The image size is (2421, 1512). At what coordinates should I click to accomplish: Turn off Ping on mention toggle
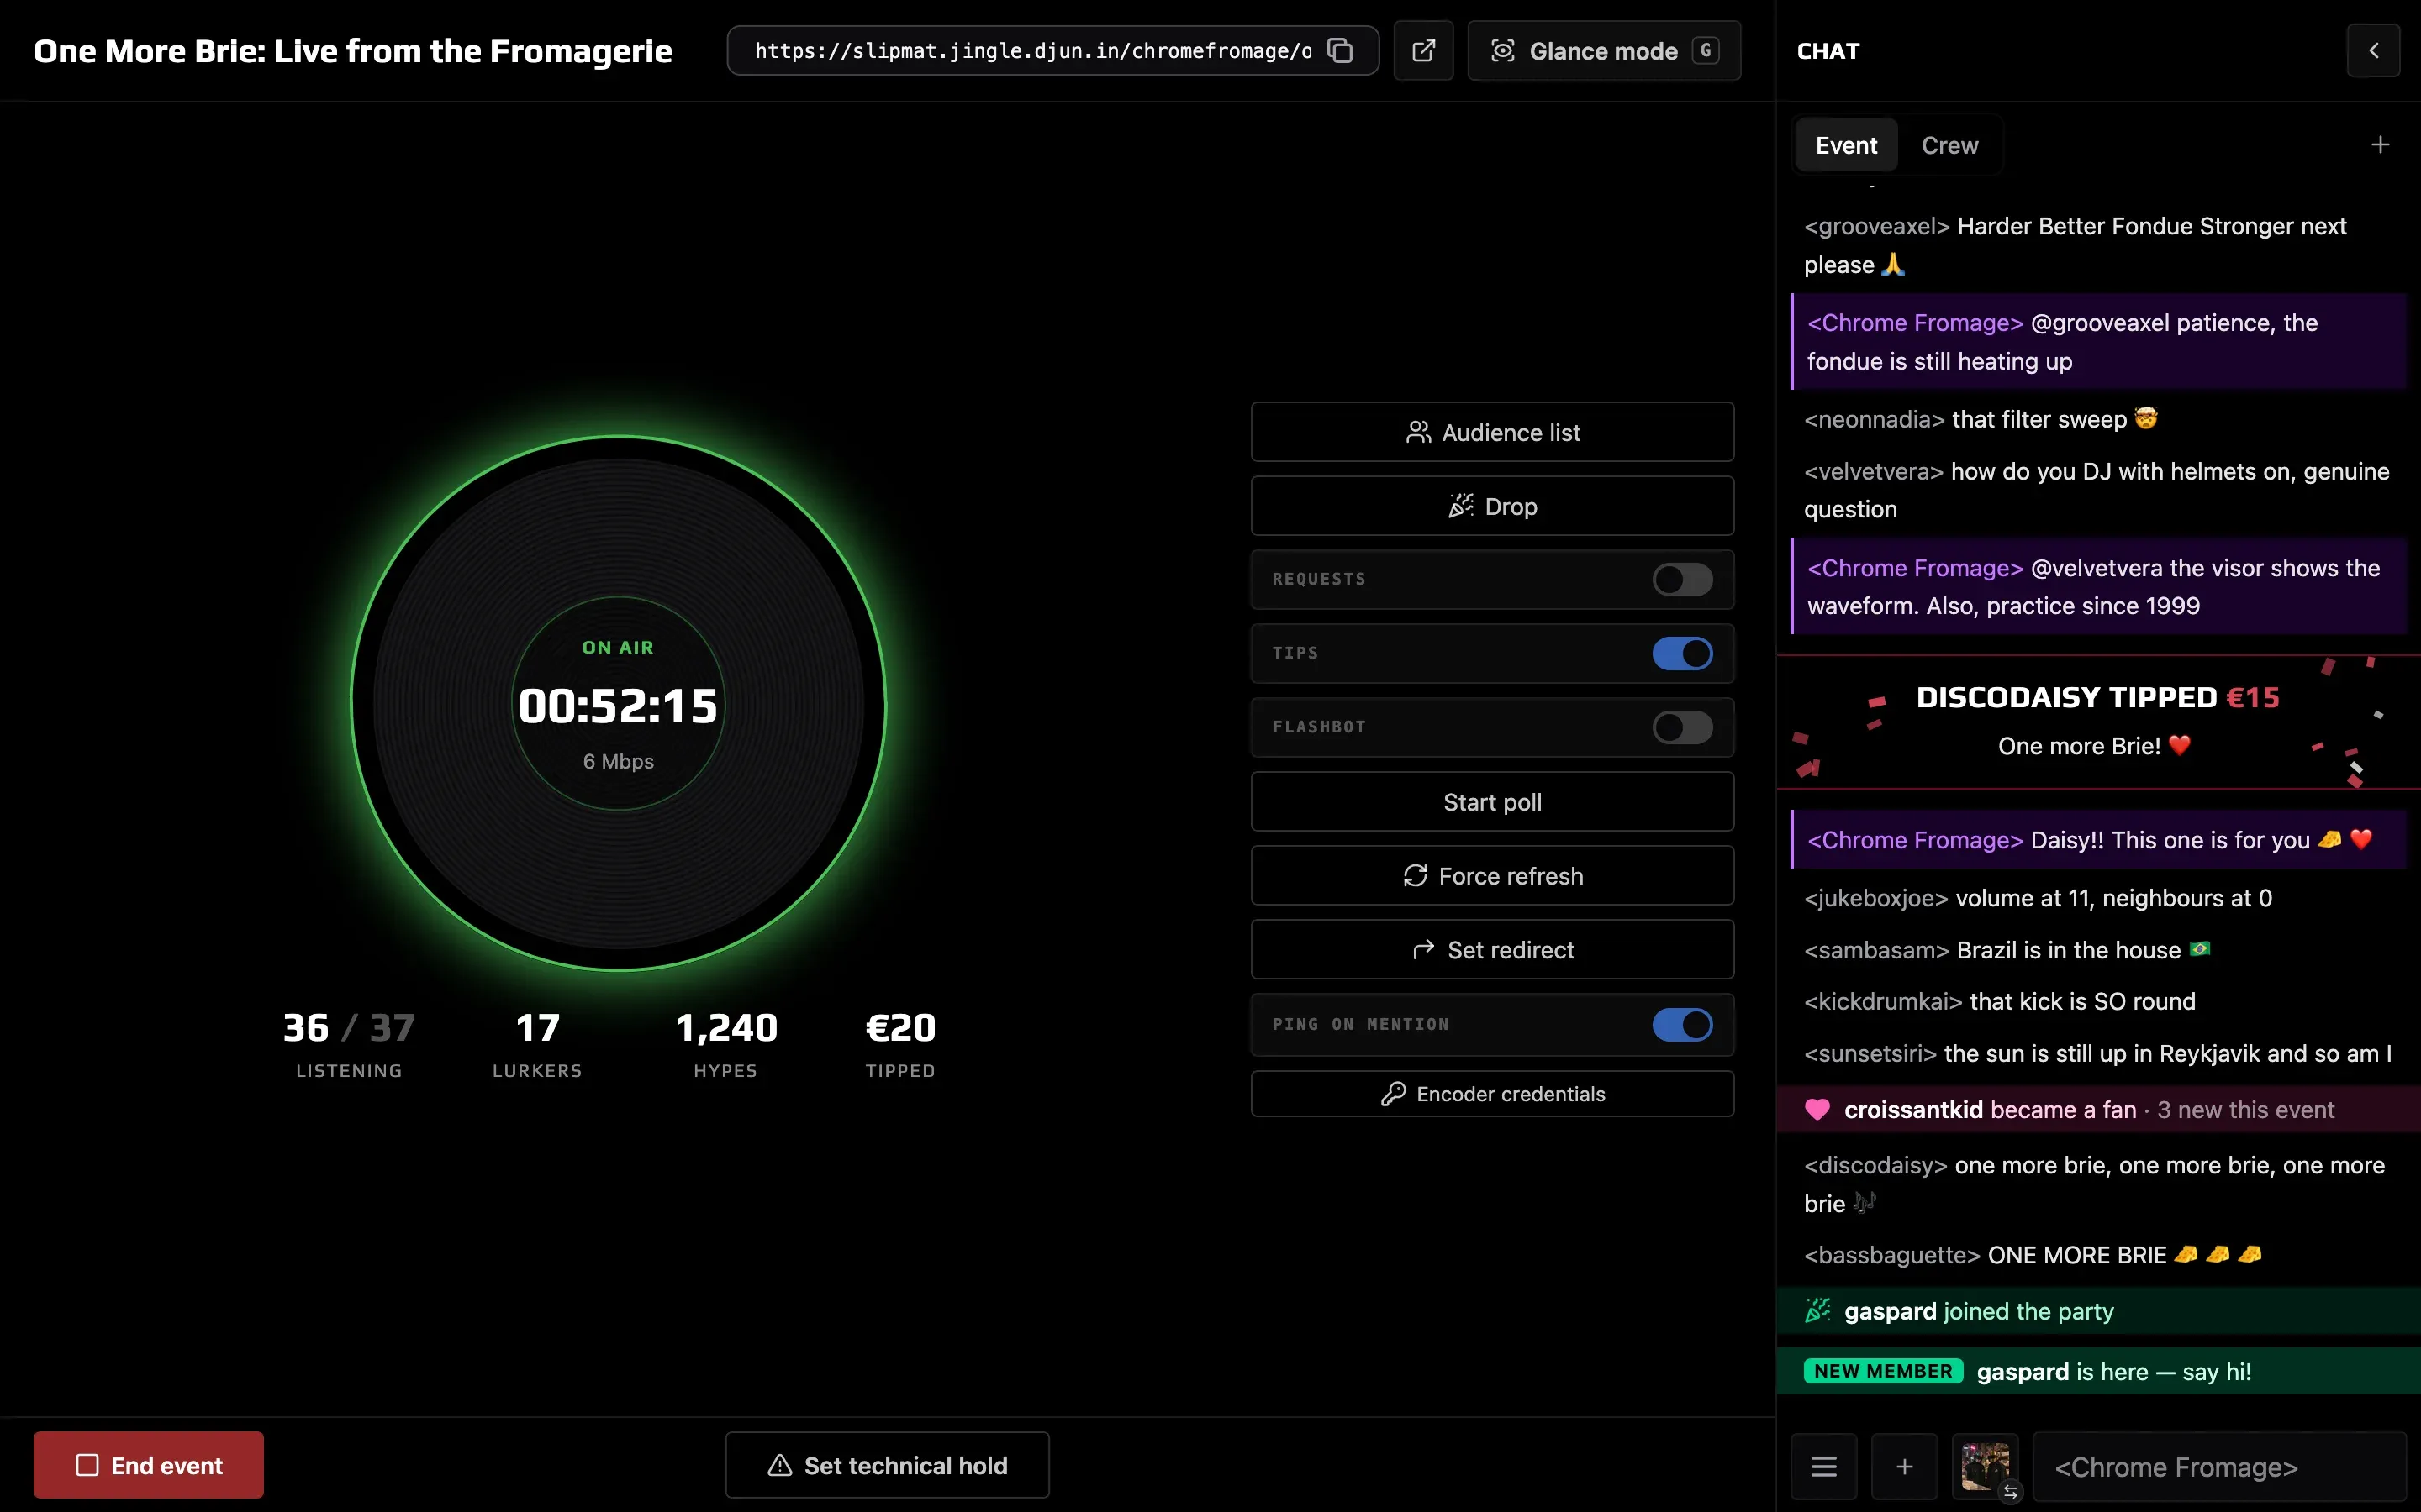1682,1025
